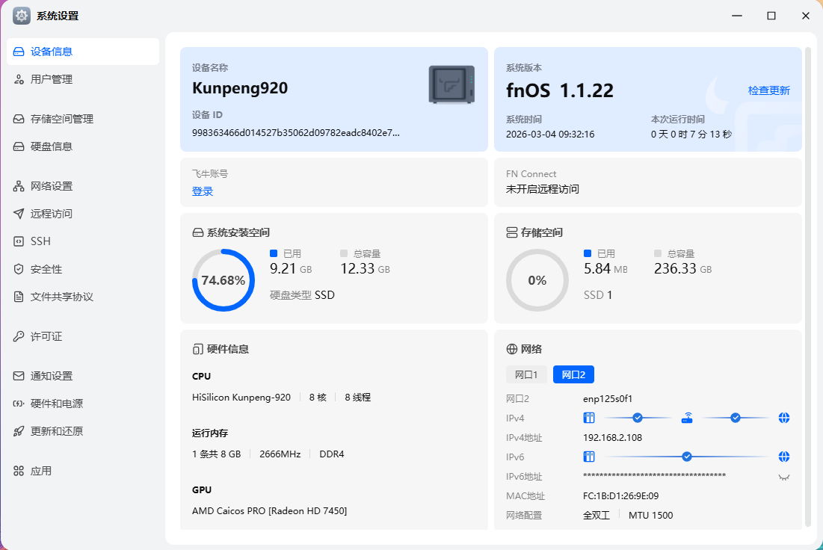Click 检查更新 to check updates
The image size is (823, 550).
pos(768,90)
